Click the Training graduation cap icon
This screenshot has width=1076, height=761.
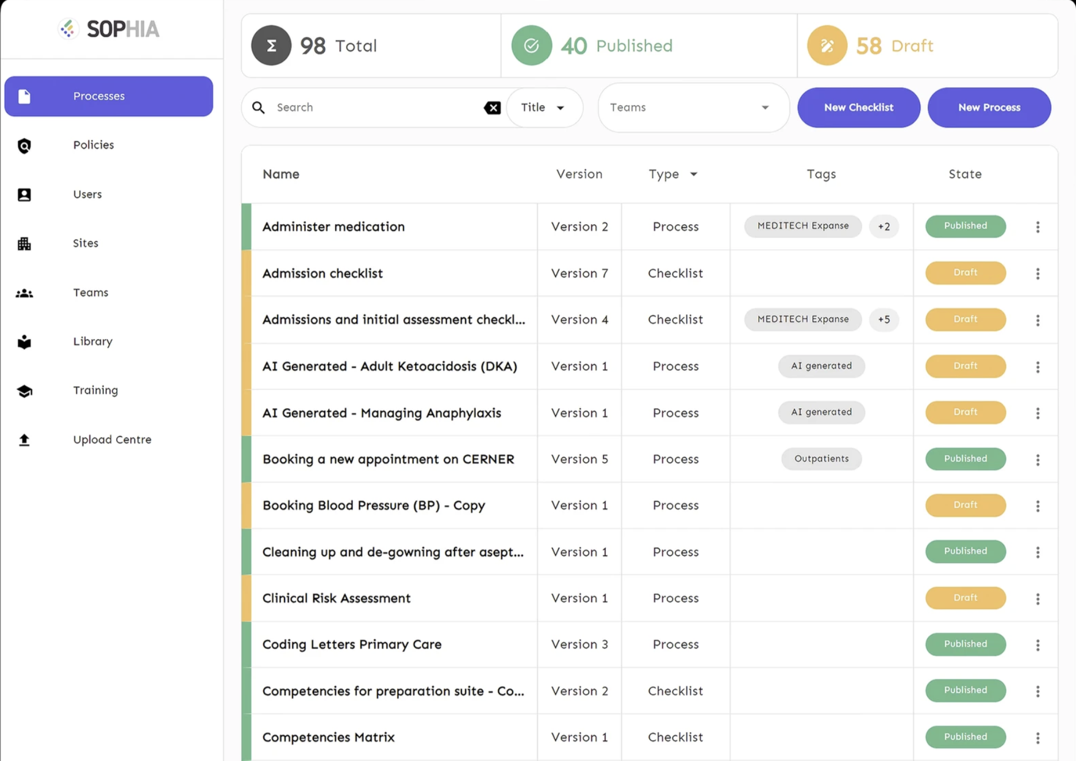24,391
